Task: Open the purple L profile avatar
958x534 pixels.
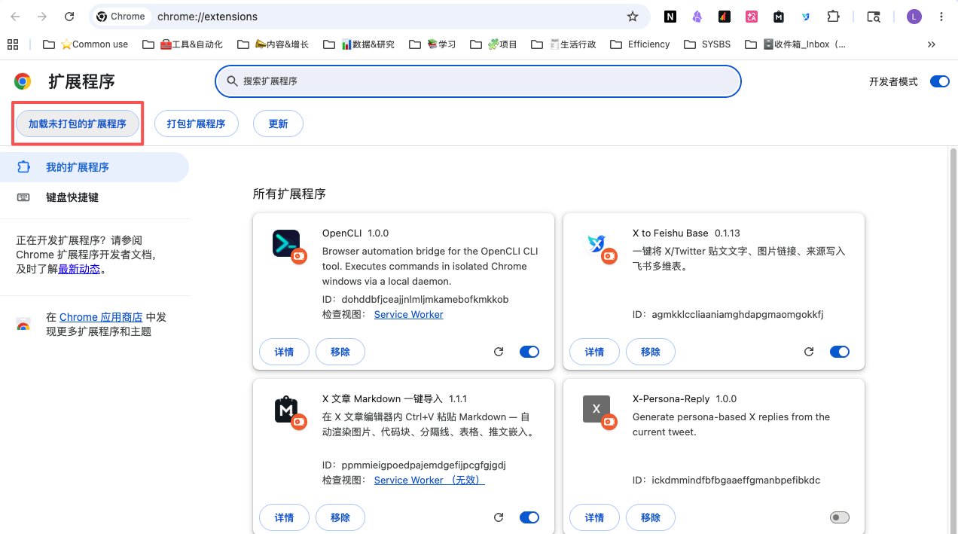Action: (x=914, y=17)
